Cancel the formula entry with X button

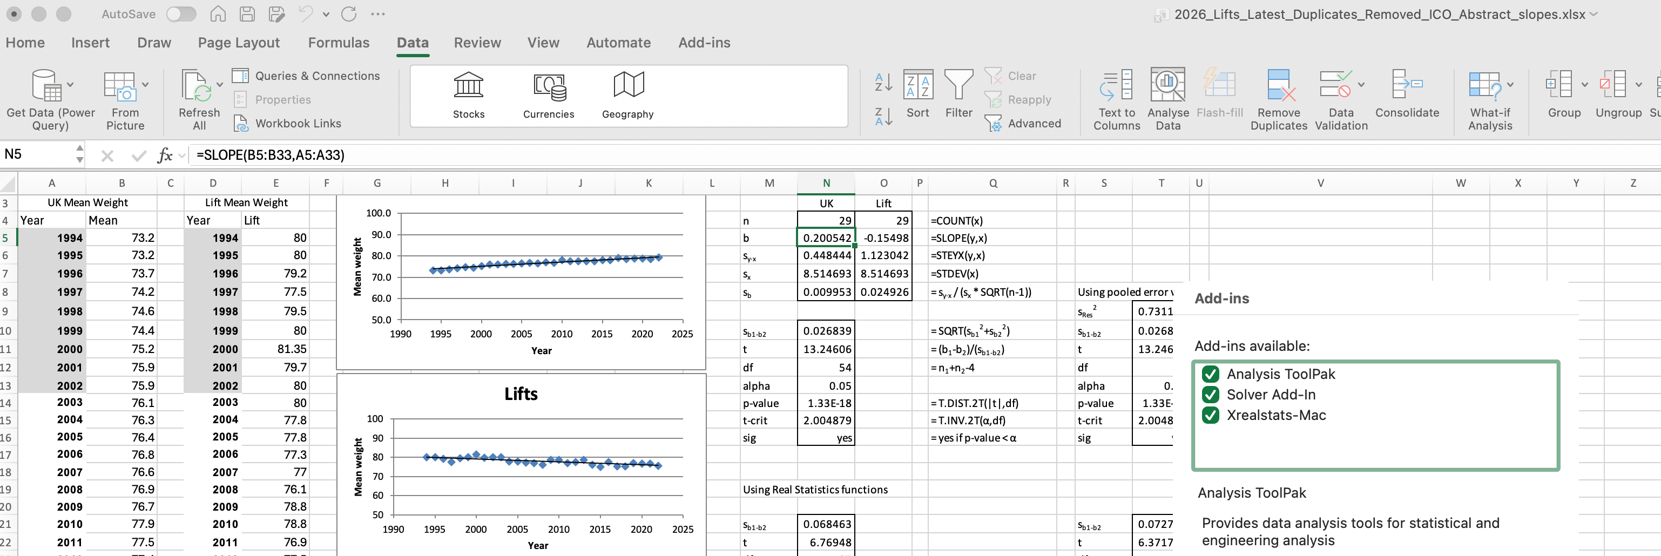click(107, 155)
